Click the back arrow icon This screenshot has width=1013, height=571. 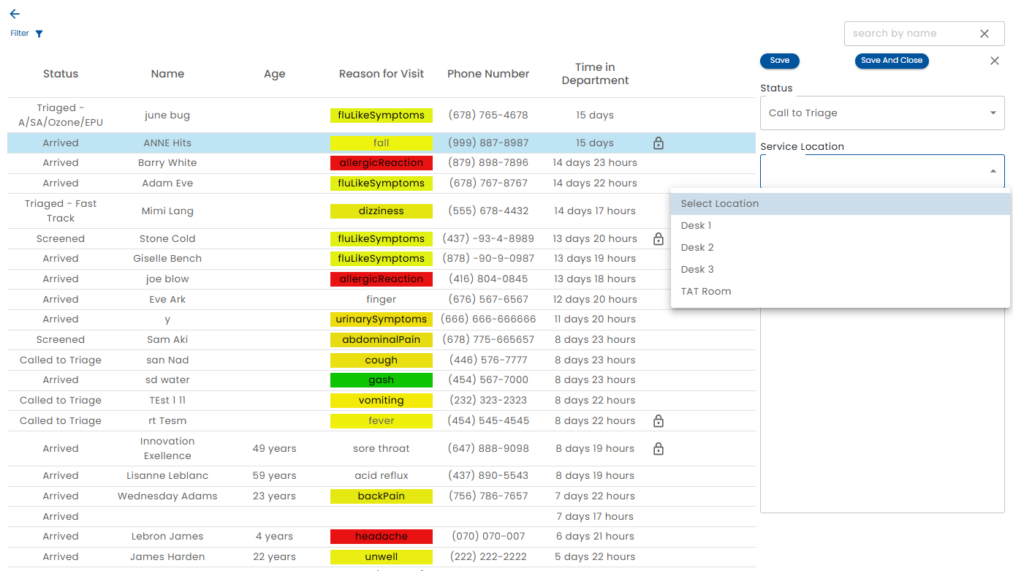click(x=15, y=14)
